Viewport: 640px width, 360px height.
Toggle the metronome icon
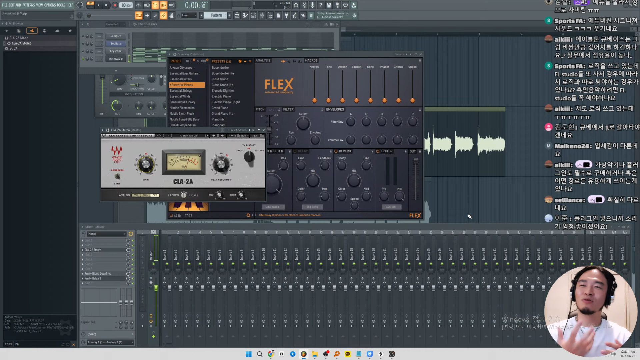(x=139, y=5)
